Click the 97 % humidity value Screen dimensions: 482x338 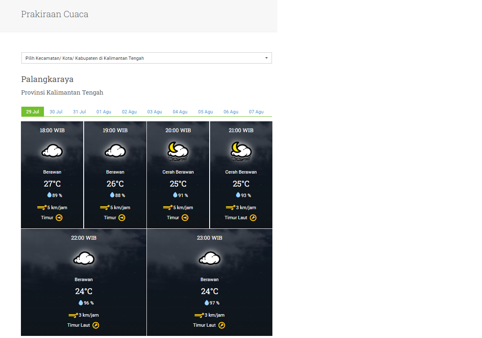click(215, 303)
